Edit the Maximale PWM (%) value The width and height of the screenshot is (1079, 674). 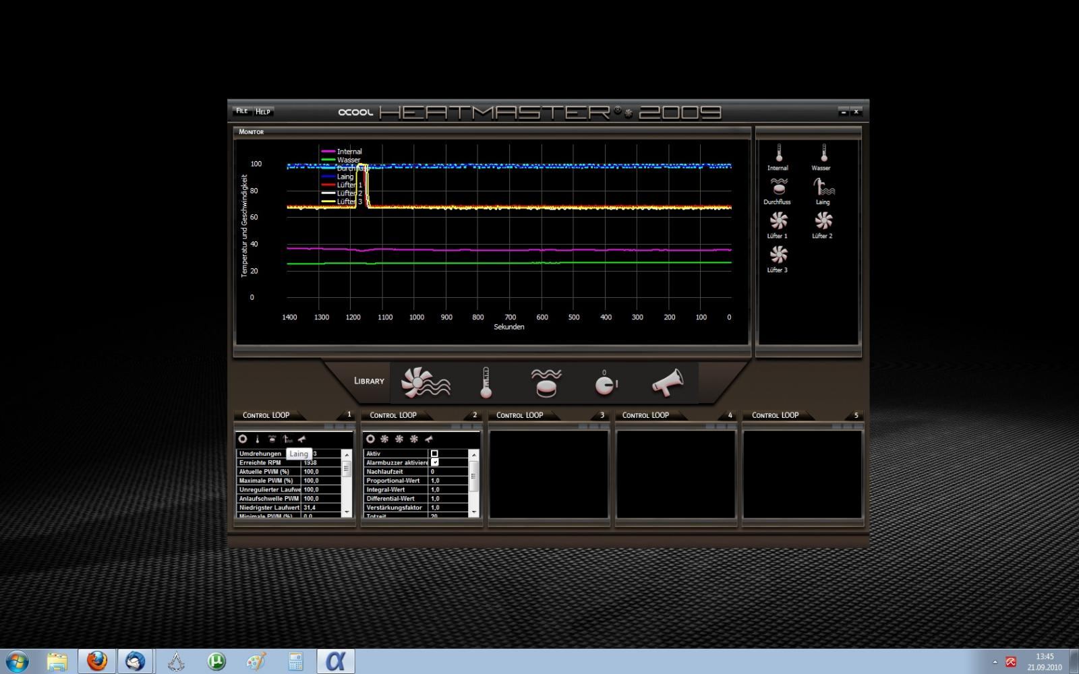coord(322,481)
